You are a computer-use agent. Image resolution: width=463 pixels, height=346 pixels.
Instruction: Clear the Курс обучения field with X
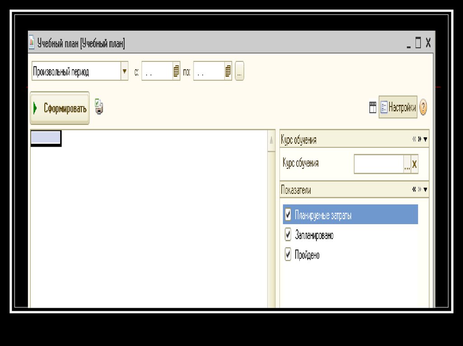(414, 165)
